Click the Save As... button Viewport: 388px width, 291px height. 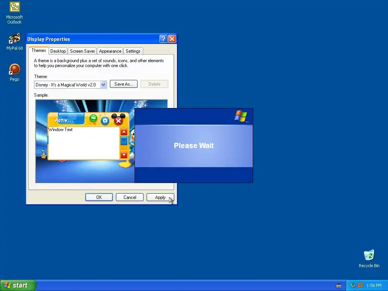pyautogui.click(x=124, y=84)
